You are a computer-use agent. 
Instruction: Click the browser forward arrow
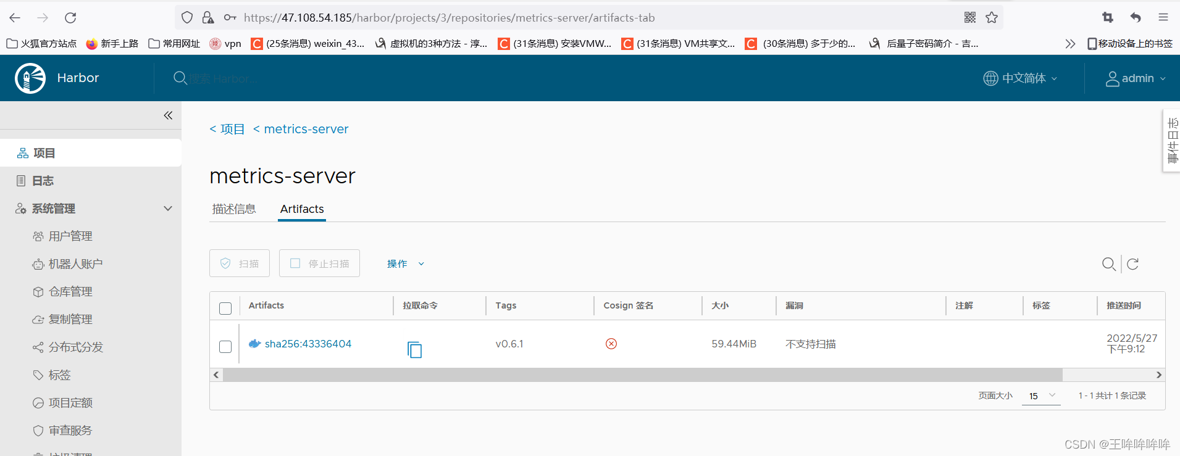43,18
